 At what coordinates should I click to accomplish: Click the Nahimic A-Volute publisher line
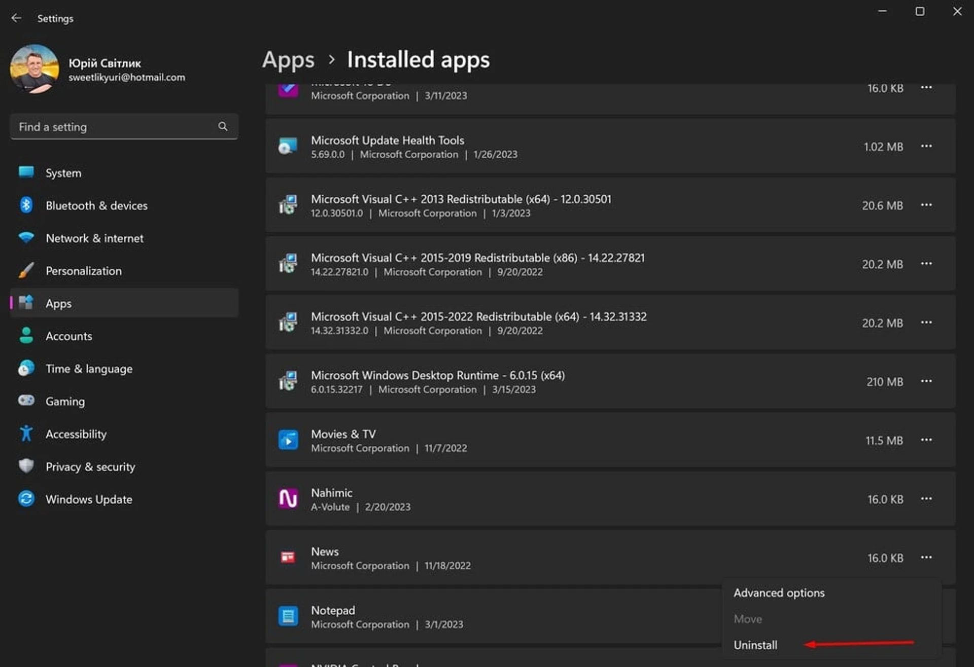(361, 507)
